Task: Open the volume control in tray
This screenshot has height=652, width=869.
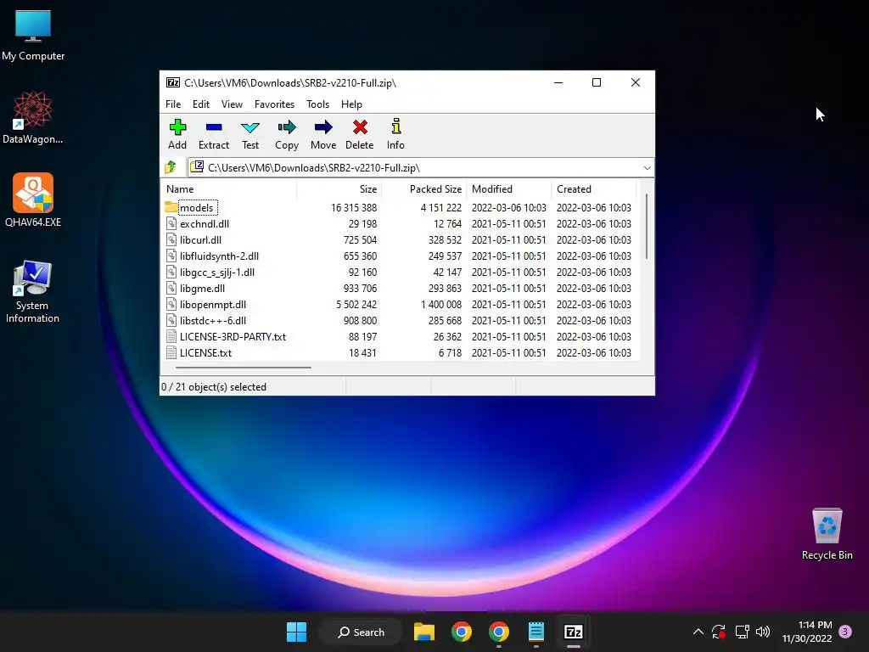Action: pyautogui.click(x=763, y=632)
